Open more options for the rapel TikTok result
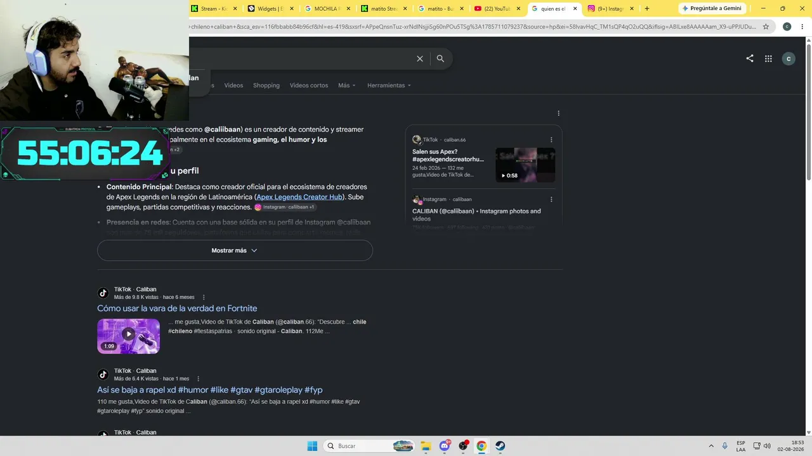The image size is (812, 456). tap(198, 379)
